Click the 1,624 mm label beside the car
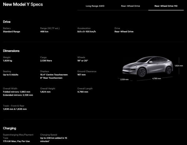The image size is (187, 145). tap(179, 66)
